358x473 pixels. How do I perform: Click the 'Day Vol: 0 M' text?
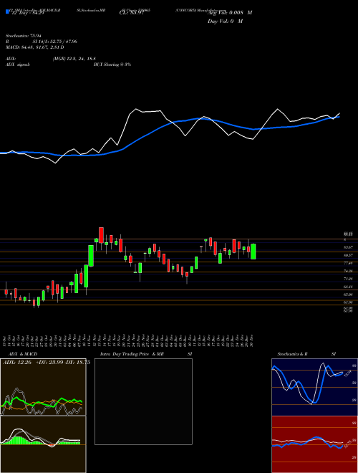click(x=225, y=21)
